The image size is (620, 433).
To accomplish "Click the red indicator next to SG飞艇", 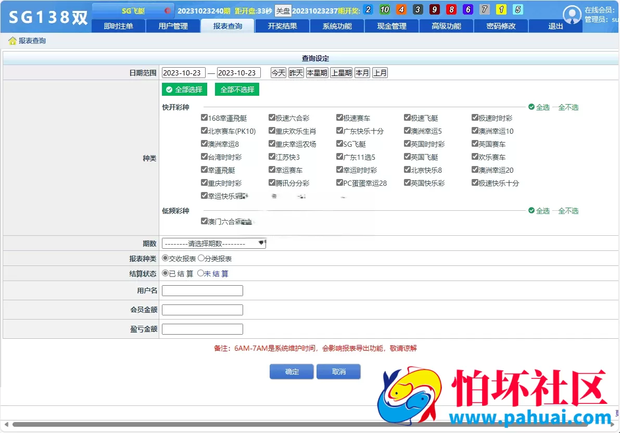I will click(168, 11).
